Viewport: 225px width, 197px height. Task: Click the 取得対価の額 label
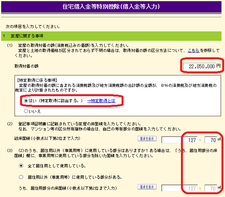pos(26,66)
